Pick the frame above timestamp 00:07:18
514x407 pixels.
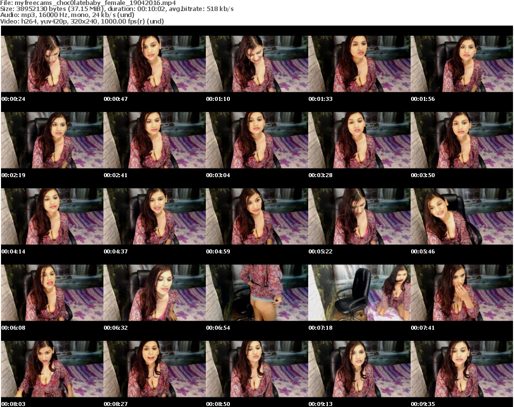point(359,293)
